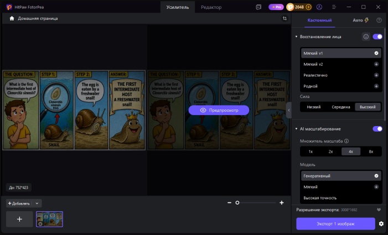
Task: Open the Добавлять dropdown arrow
Action: coord(37,203)
